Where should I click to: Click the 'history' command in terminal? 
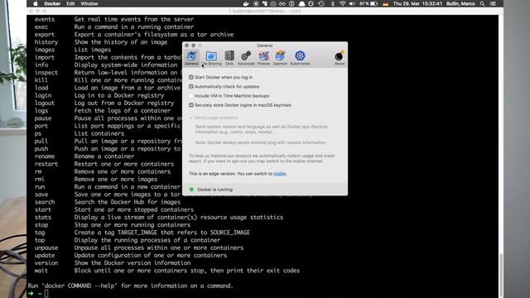coord(46,42)
